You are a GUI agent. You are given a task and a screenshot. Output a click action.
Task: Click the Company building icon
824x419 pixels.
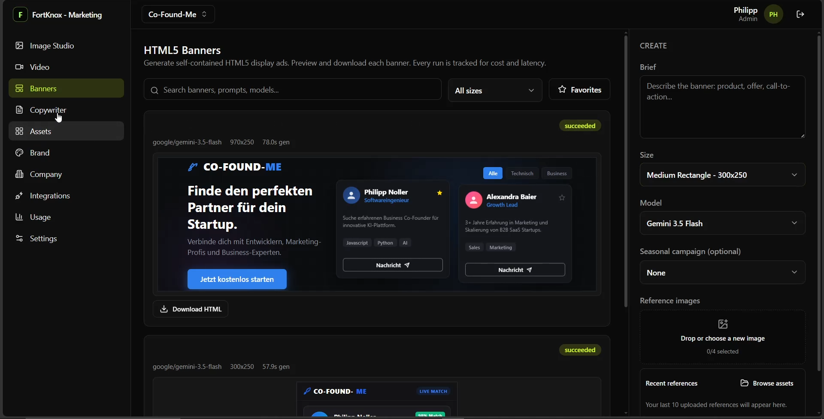tap(19, 174)
